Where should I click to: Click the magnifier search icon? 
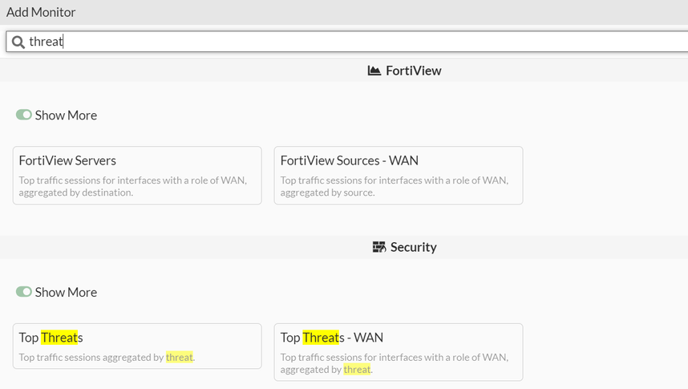tap(18, 42)
